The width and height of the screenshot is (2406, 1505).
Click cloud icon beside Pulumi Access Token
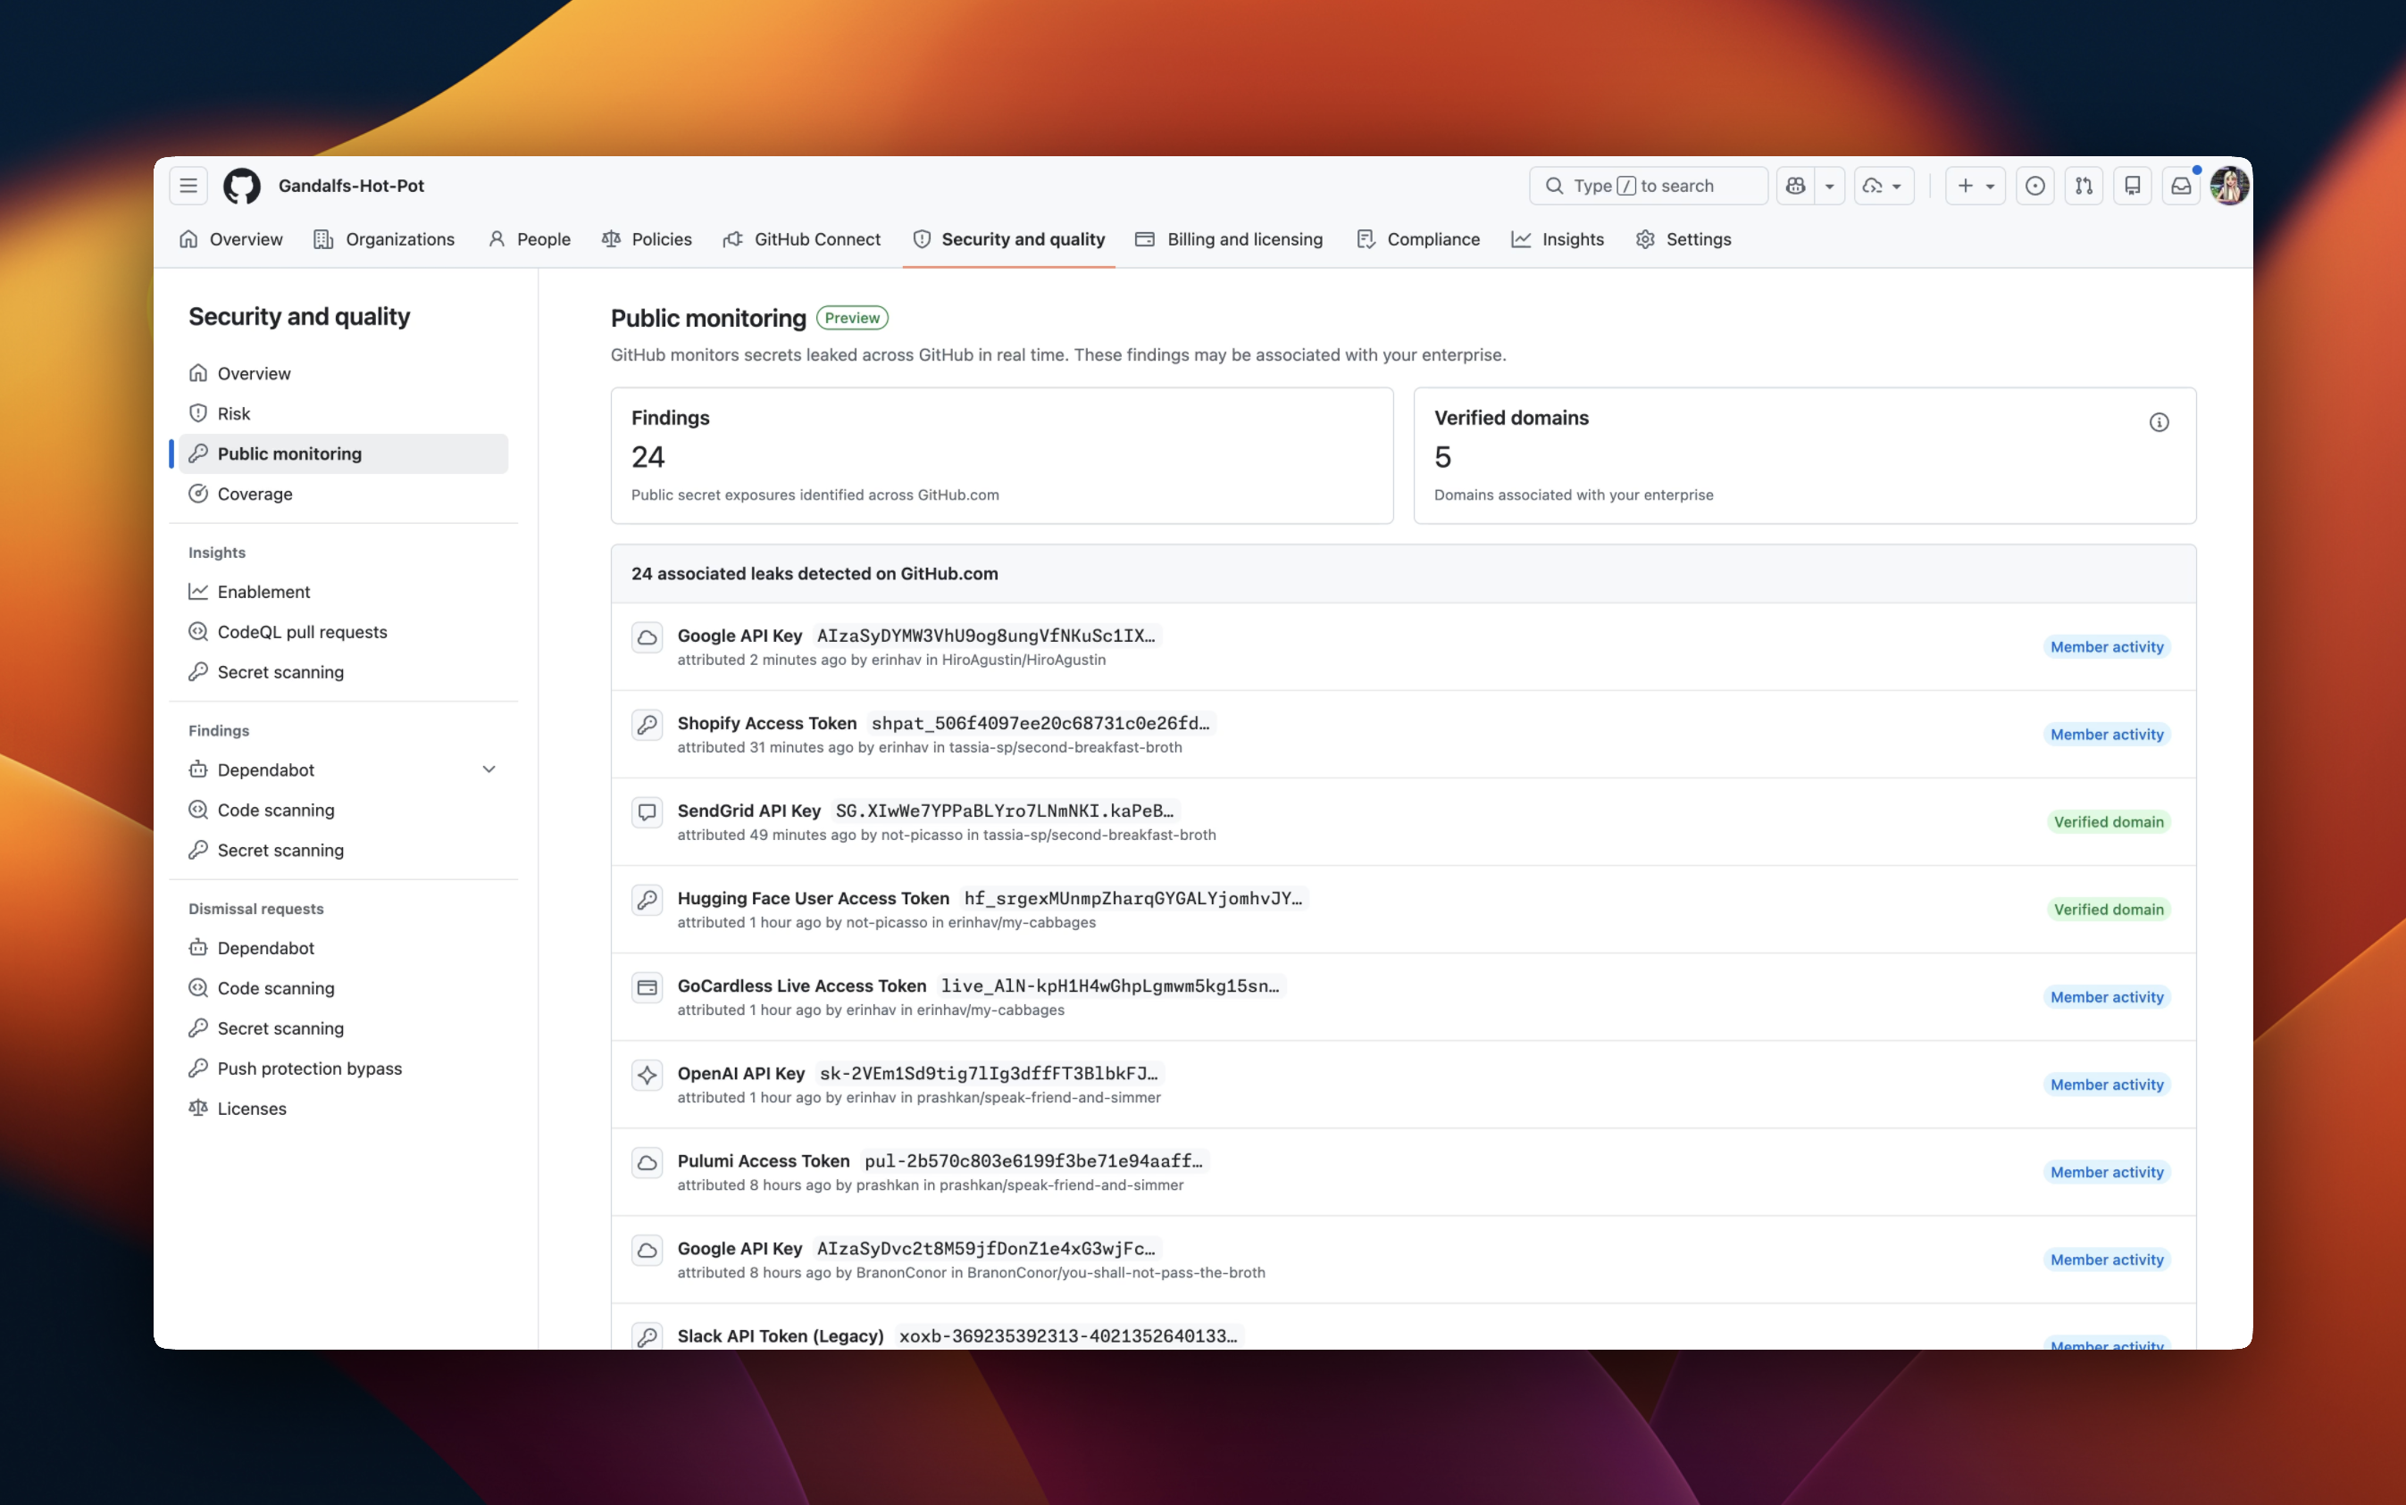(x=647, y=1164)
